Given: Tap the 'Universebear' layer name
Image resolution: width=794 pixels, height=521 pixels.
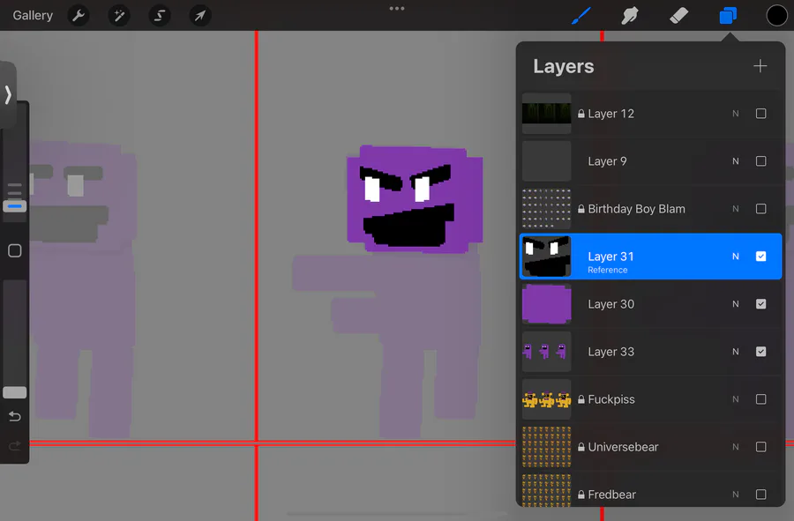Looking at the screenshot, I should 623,447.
